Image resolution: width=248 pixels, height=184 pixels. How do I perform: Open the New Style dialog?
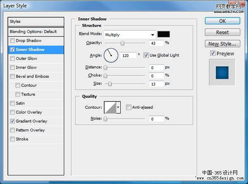(222, 44)
